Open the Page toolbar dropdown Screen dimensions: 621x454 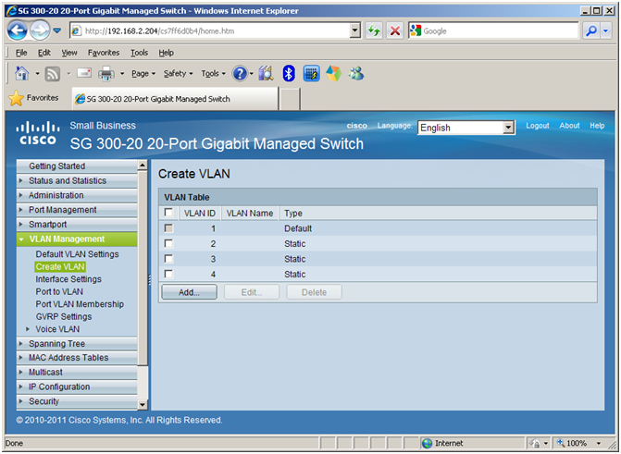click(x=143, y=74)
